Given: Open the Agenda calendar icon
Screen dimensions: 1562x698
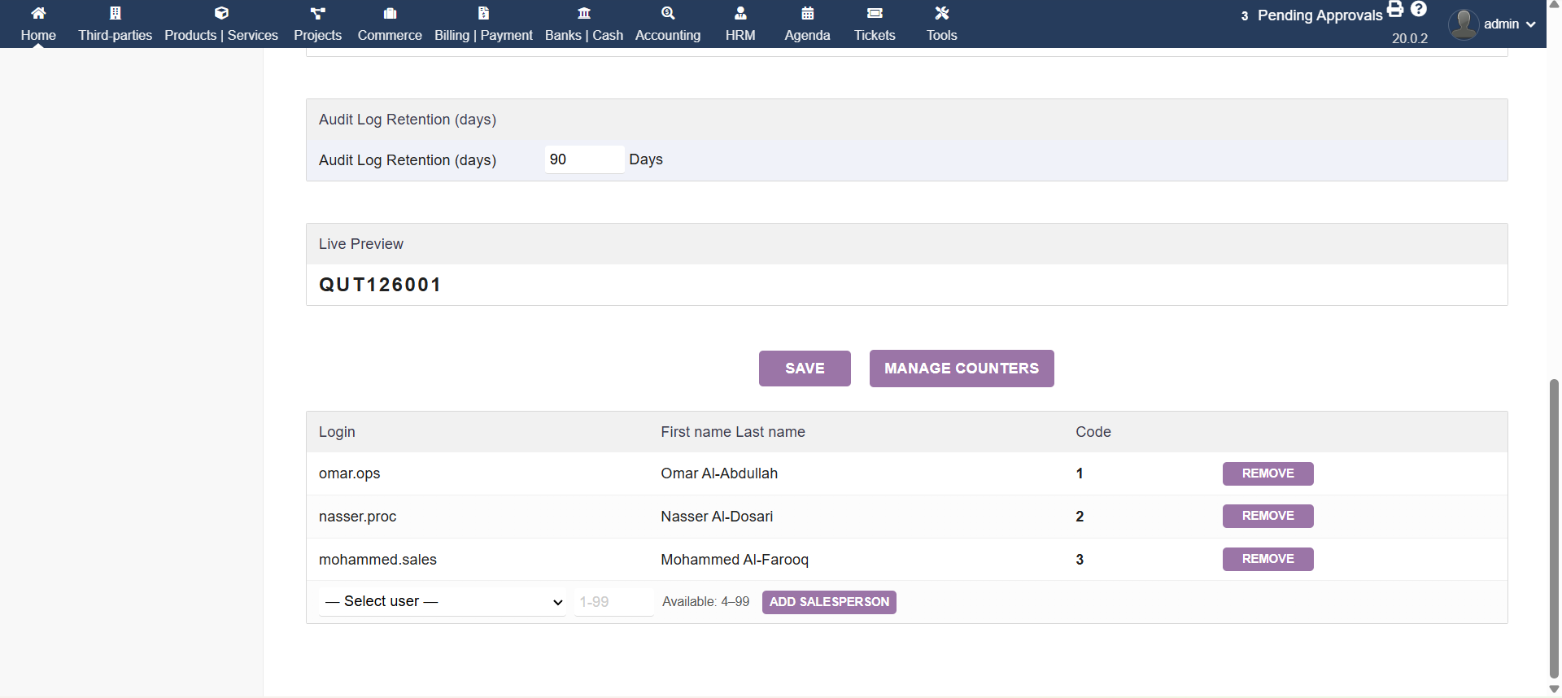Looking at the screenshot, I should pyautogui.click(x=807, y=13).
